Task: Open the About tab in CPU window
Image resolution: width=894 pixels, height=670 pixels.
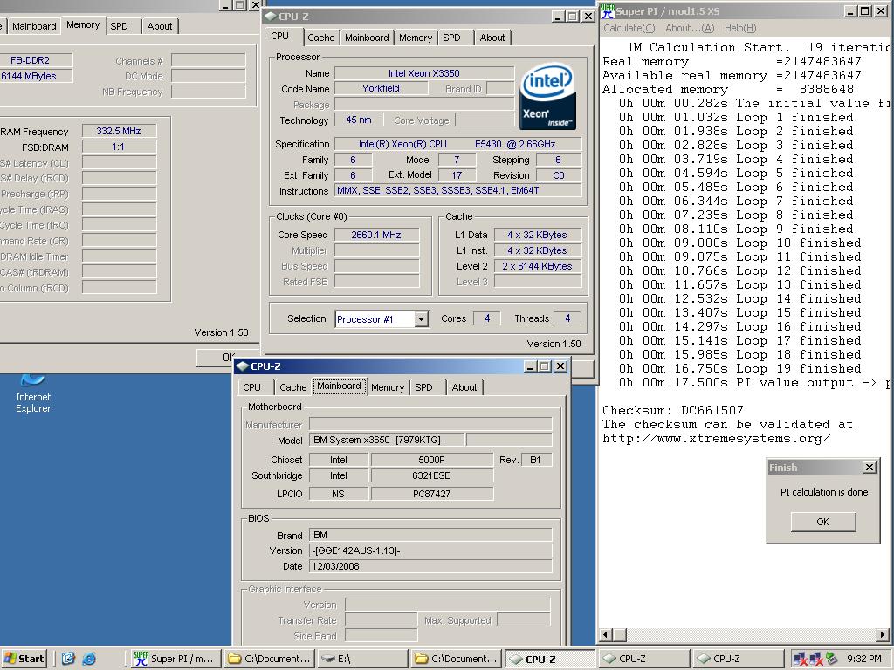Action: [x=492, y=38]
